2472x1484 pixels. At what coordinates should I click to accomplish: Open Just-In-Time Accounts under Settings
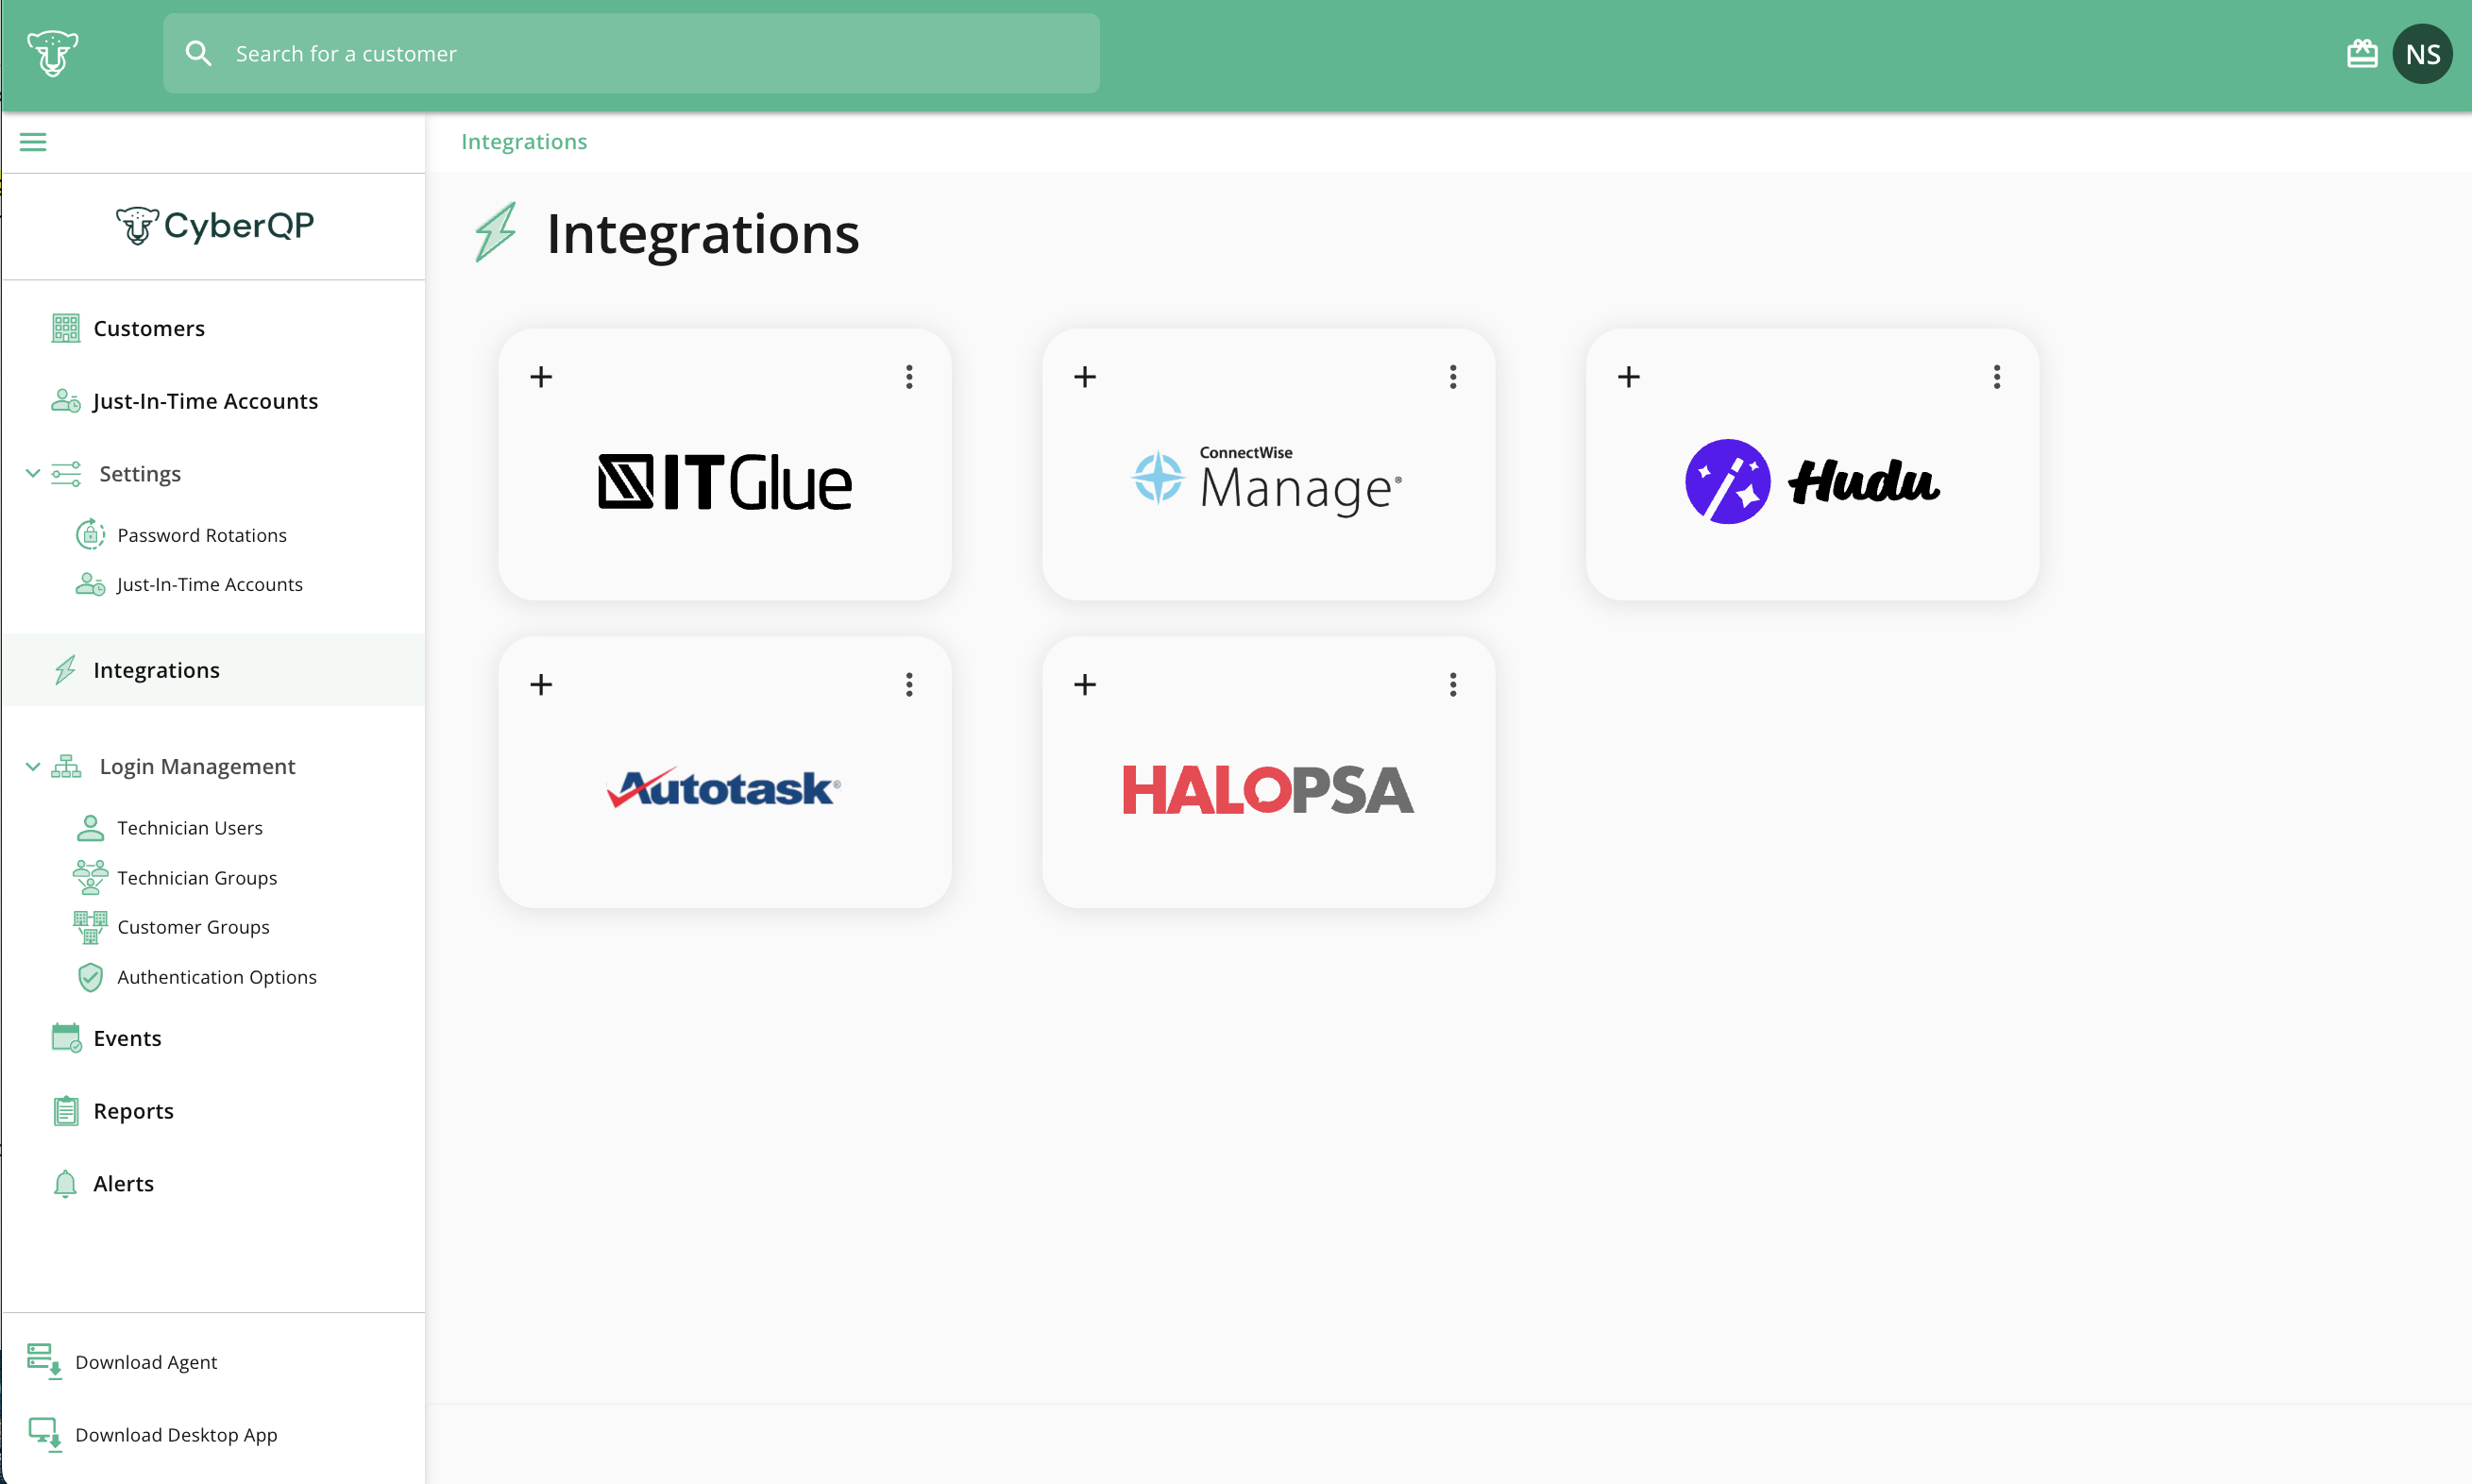click(x=210, y=584)
